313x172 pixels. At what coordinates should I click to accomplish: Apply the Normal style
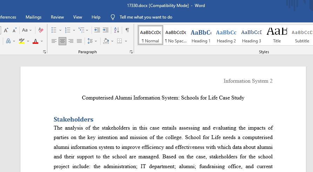click(151, 35)
